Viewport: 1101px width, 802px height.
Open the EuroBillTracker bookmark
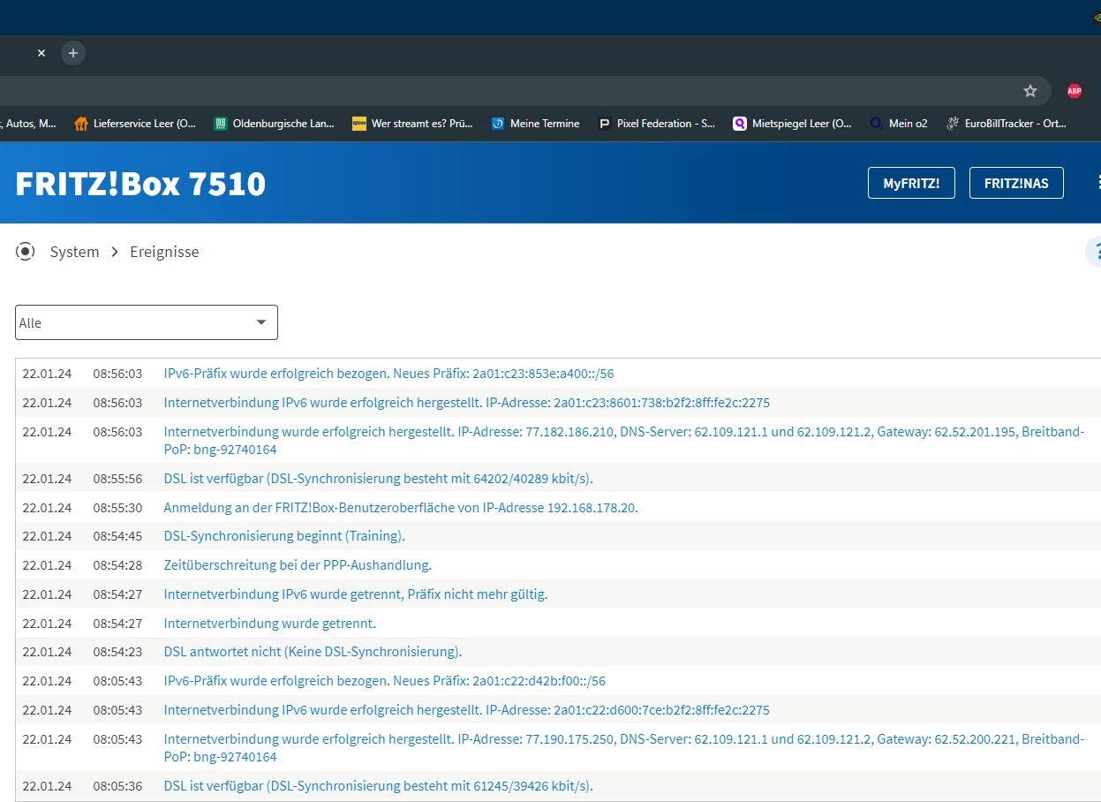click(x=1007, y=124)
